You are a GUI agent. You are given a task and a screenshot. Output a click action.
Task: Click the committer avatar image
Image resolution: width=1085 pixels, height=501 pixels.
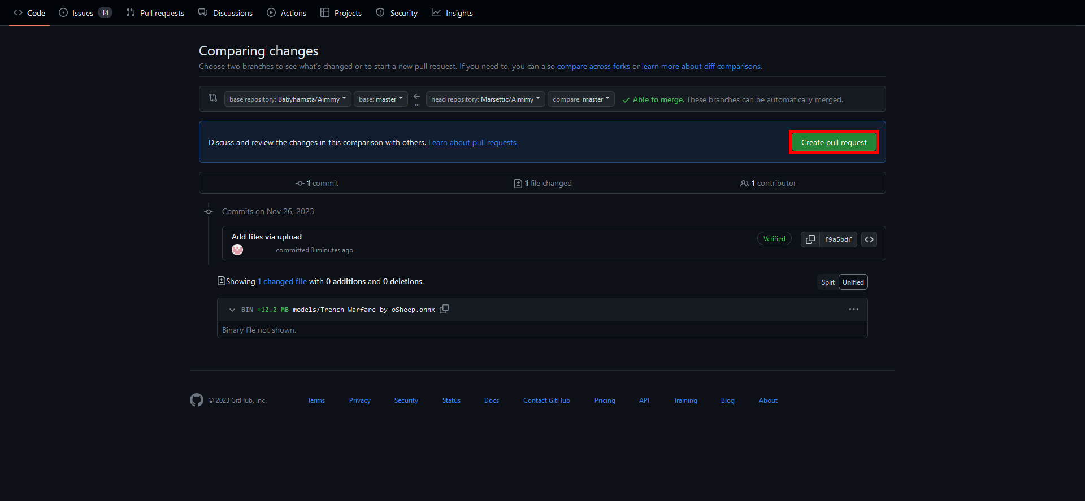tap(237, 250)
